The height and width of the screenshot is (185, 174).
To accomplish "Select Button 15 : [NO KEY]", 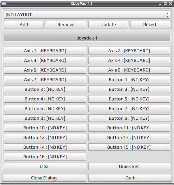I will (129, 147).
